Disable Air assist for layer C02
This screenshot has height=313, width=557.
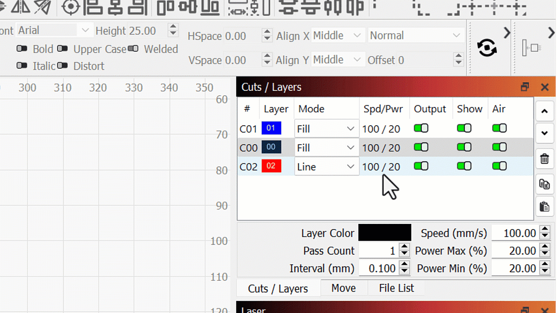pos(499,166)
